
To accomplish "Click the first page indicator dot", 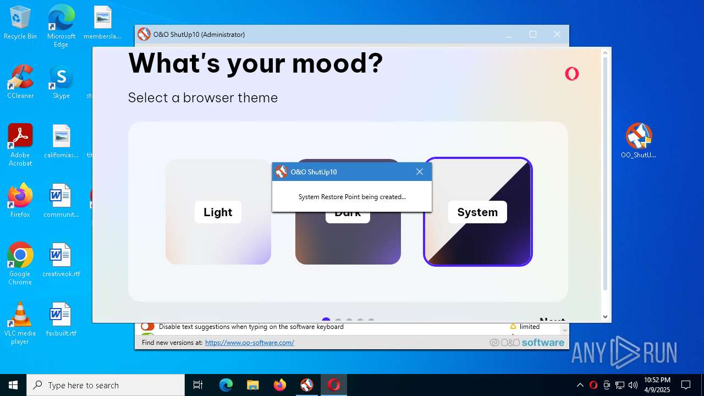I will point(326,320).
